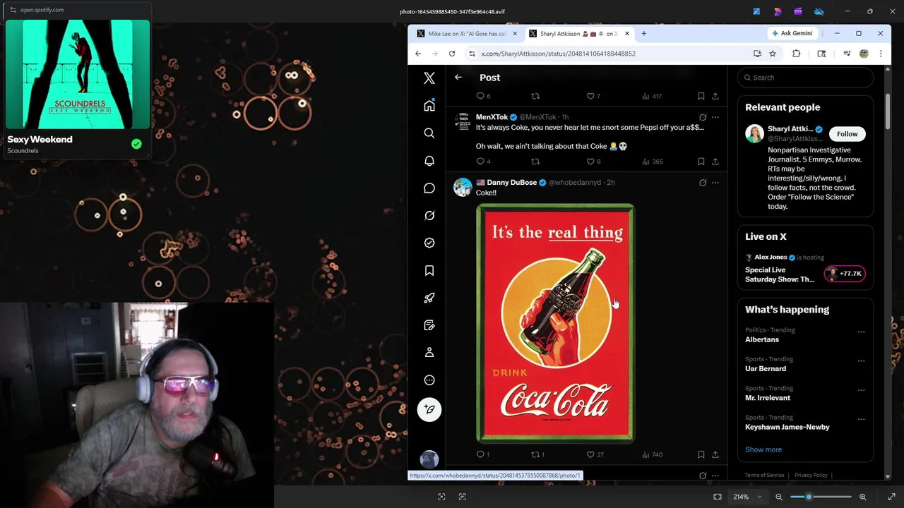Screen dimensions: 904x508
Task: Zoom out in Photos viewer
Action: click(x=779, y=497)
